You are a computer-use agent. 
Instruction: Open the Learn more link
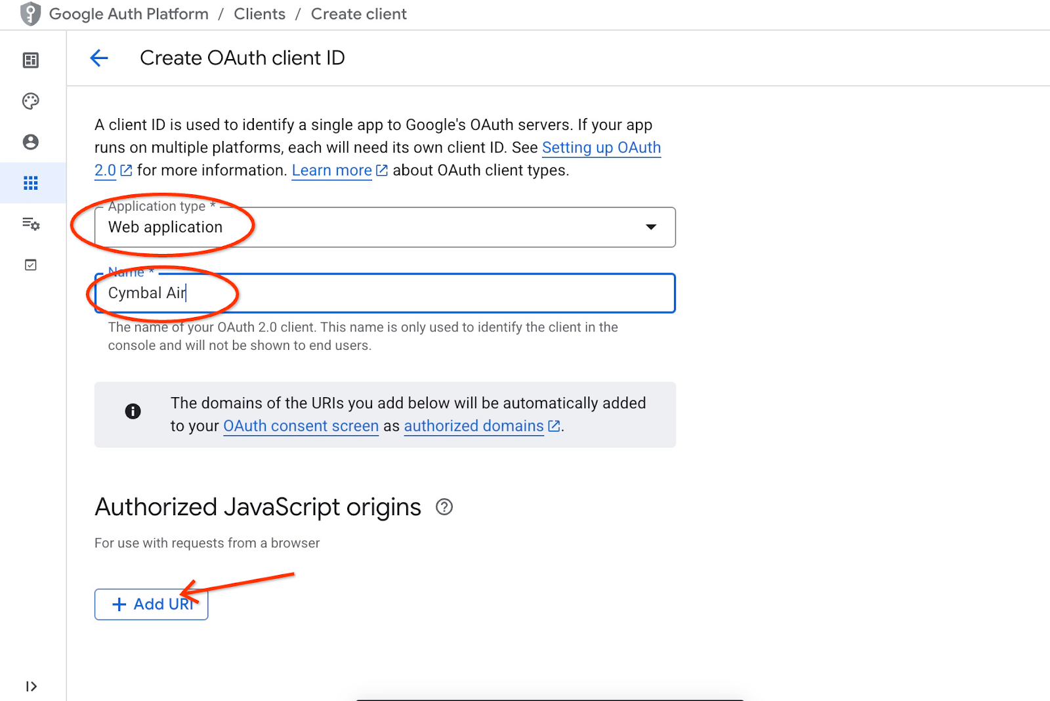pyautogui.click(x=332, y=171)
